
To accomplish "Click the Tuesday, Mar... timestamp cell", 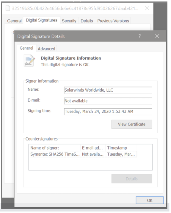I will pos(121,154).
